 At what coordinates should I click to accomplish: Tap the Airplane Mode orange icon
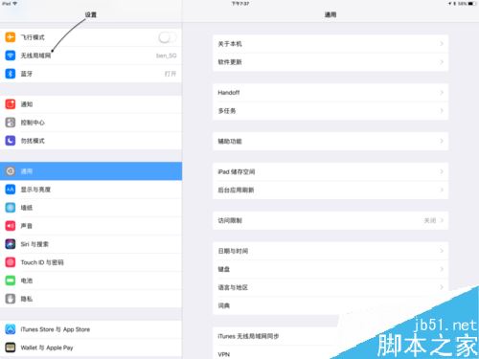click(x=11, y=37)
